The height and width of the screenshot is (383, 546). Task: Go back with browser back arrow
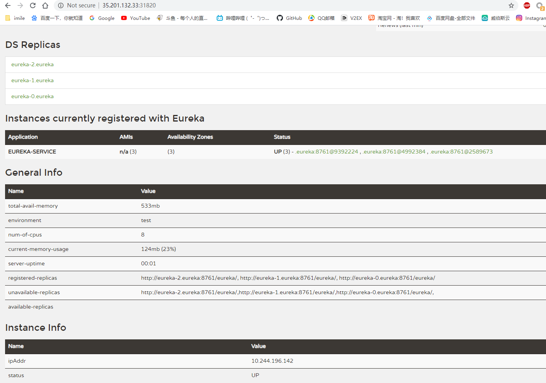[x=8, y=5]
